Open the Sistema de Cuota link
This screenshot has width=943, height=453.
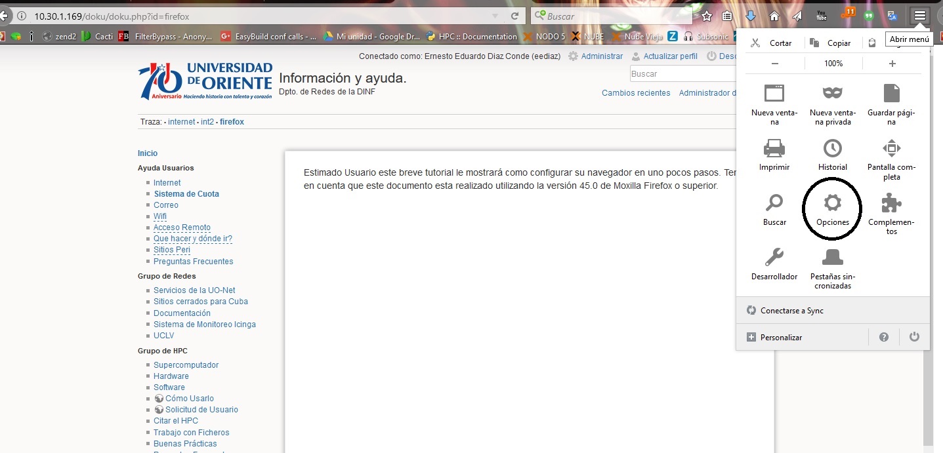point(186,194)
